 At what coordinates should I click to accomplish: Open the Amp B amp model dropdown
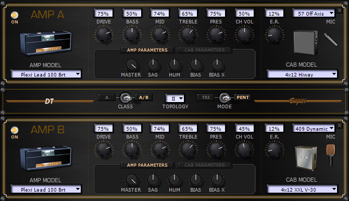pyautogui.click(x=46, y=190)
